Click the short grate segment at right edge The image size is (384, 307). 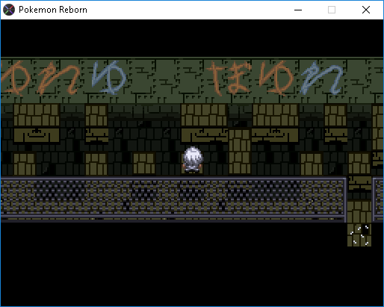pos(378,199)
